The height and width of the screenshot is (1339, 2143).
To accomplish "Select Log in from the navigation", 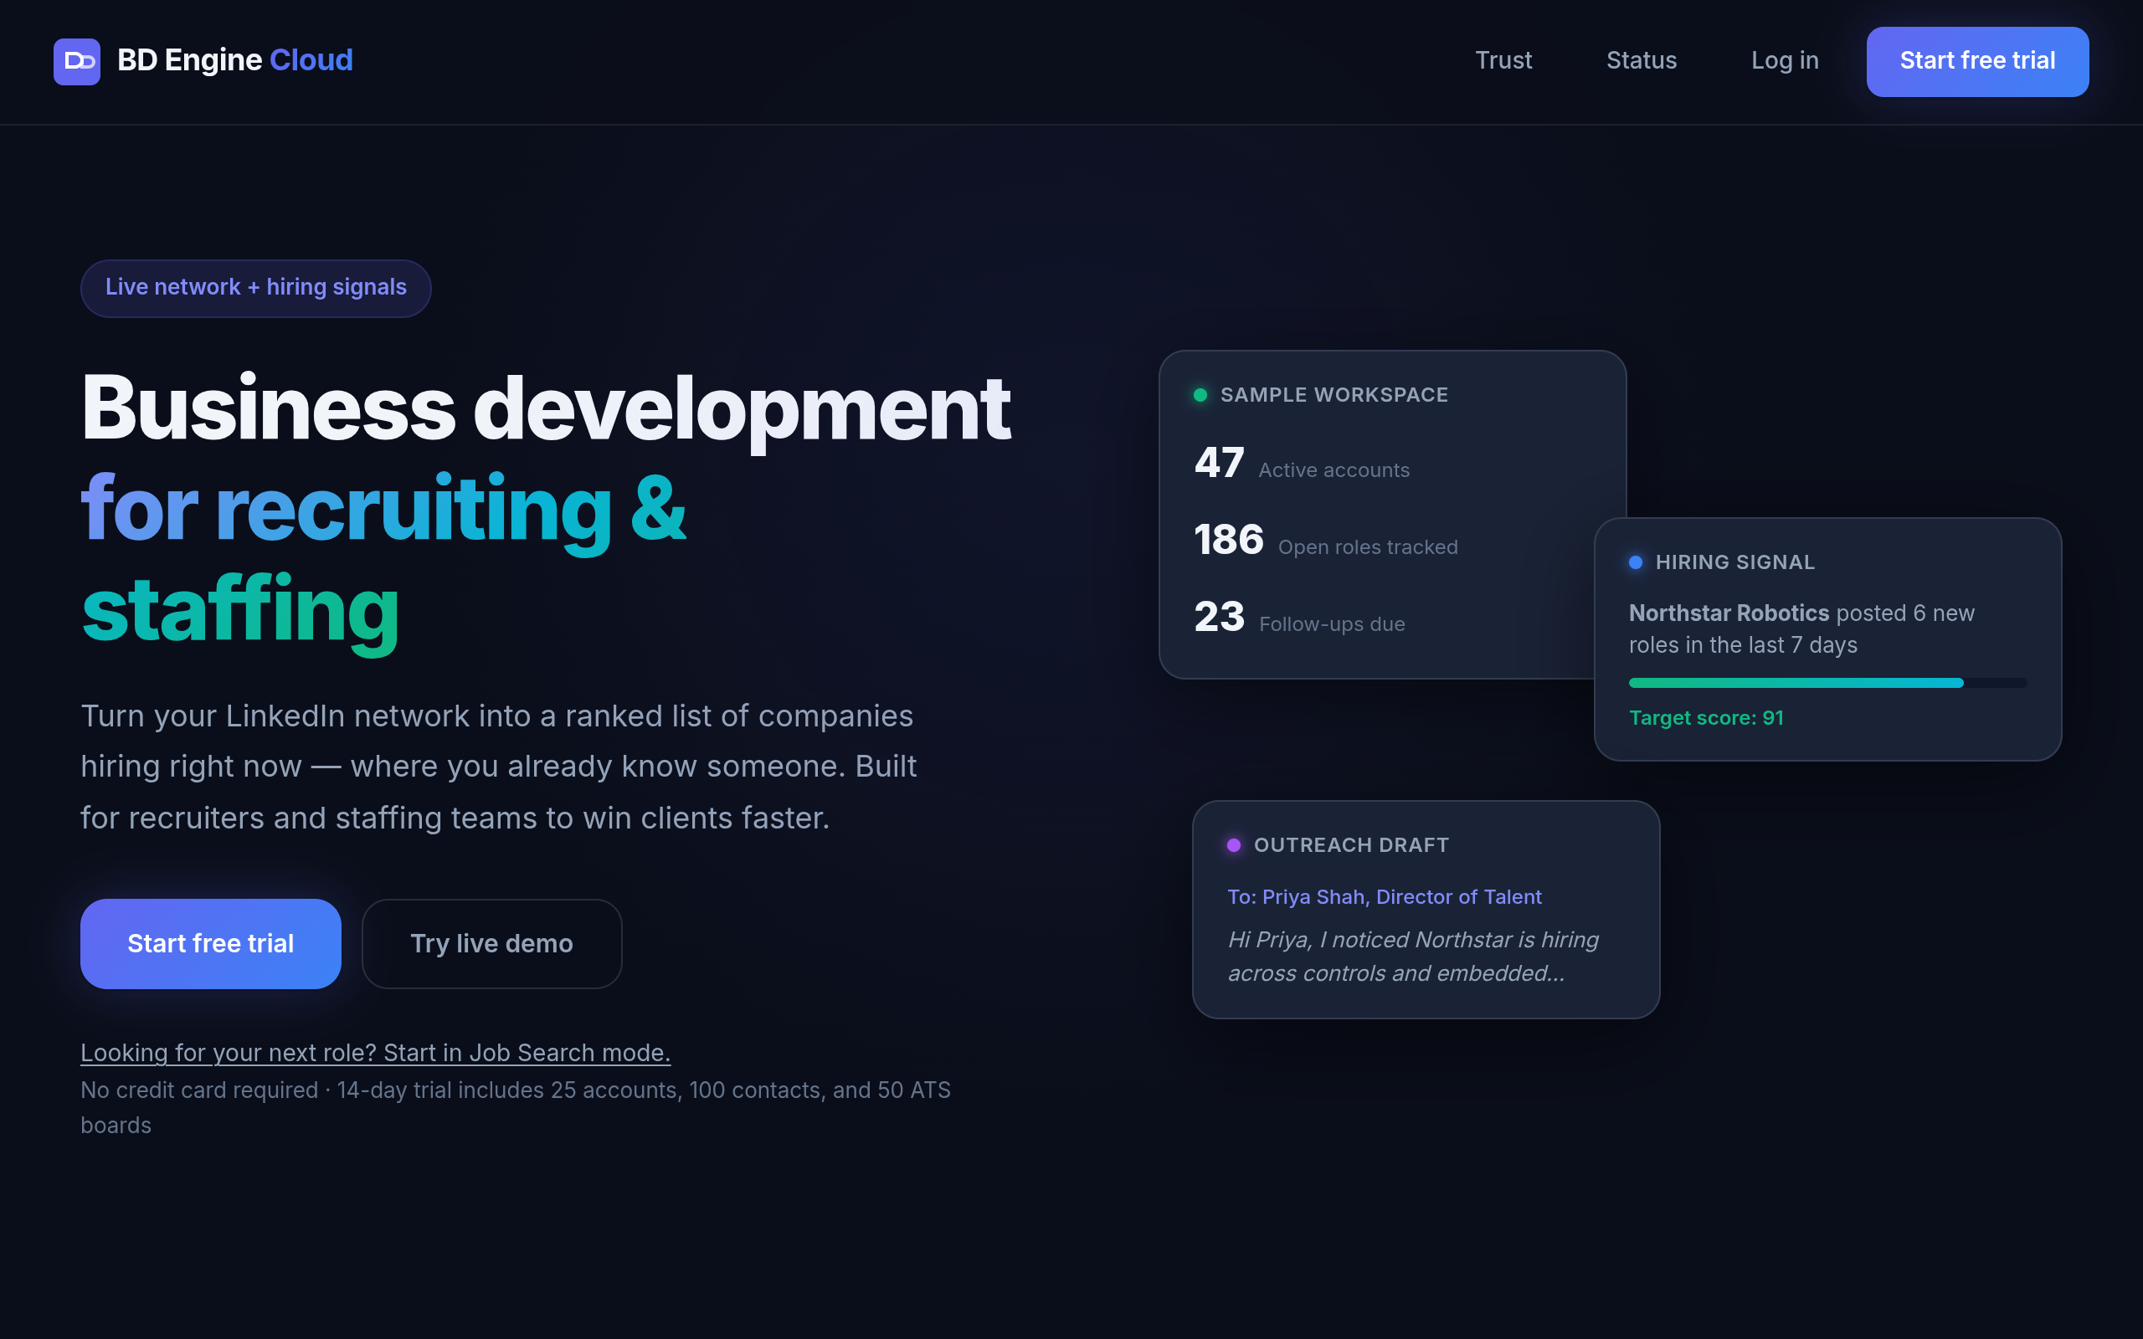I will click(1785, 60).
